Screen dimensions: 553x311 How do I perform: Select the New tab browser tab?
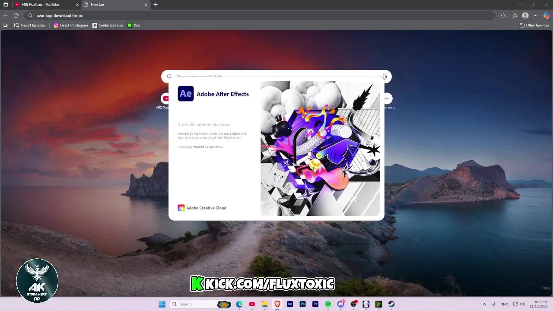[113, 5]
